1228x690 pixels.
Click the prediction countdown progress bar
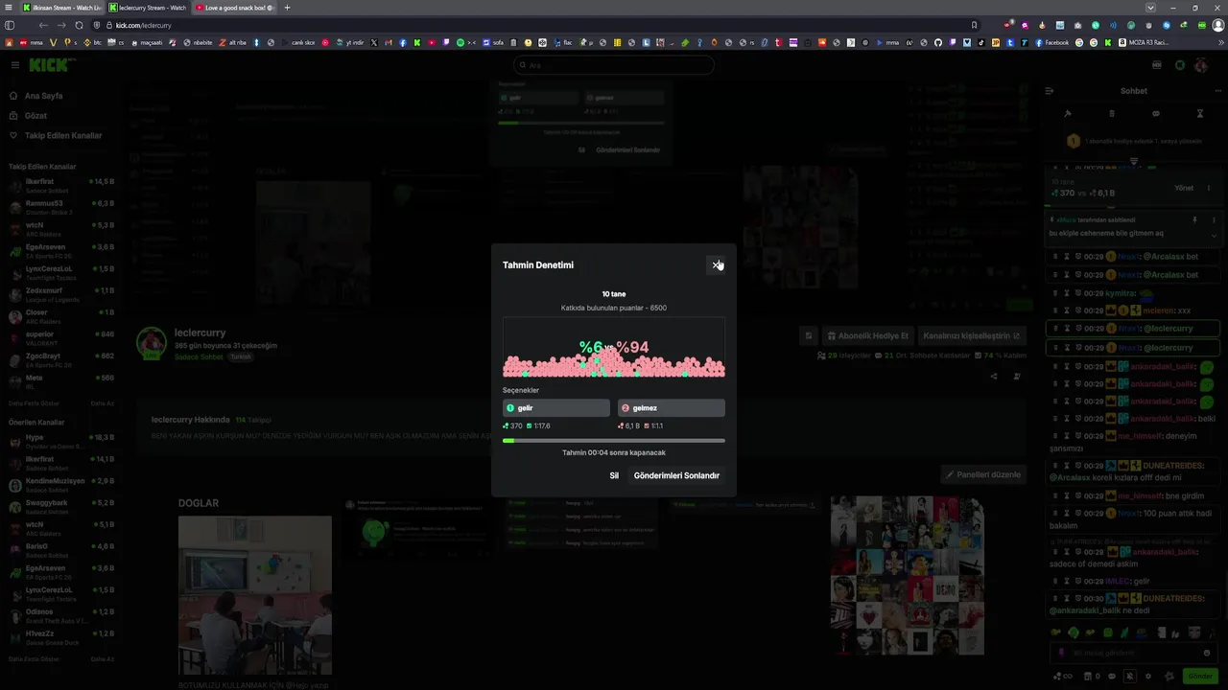(614, 441)
